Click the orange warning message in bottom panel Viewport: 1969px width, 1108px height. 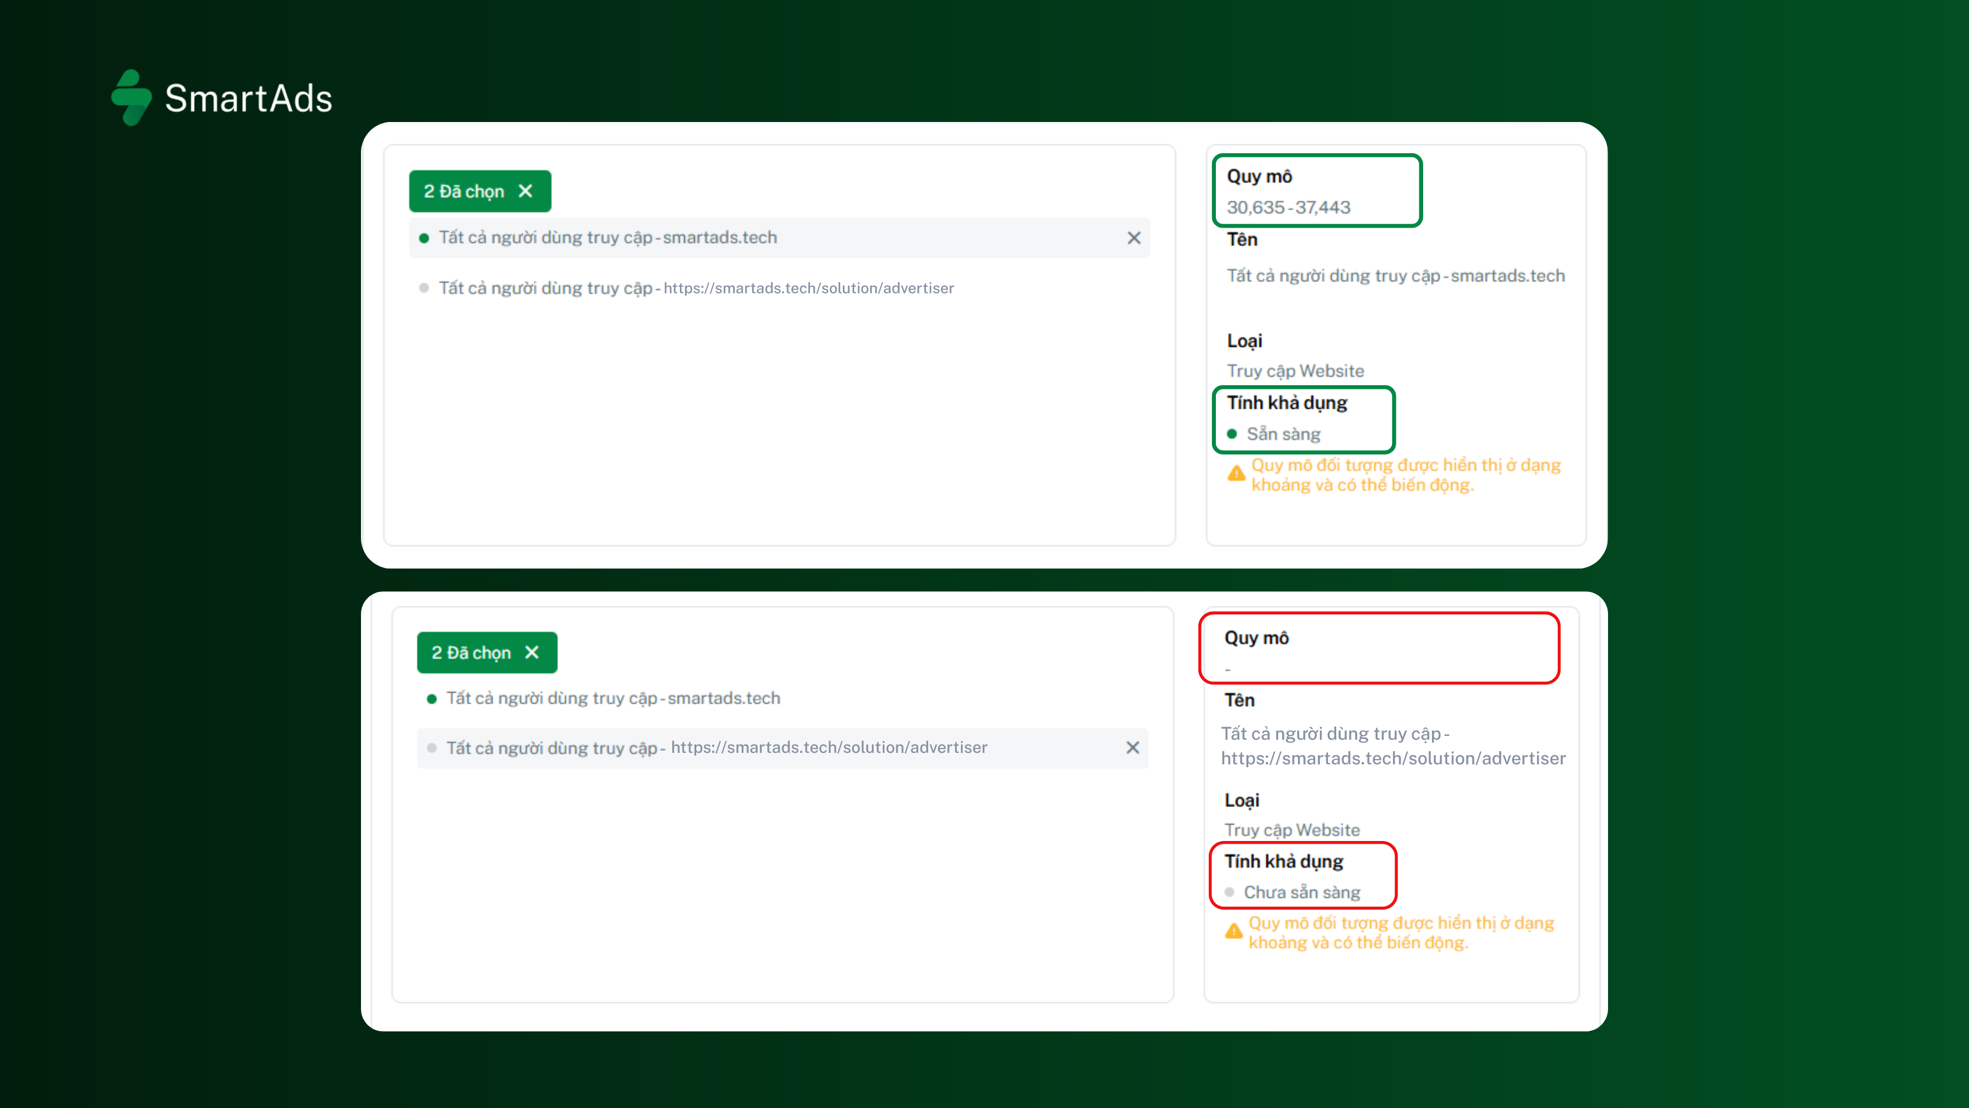tap(1401, 933)
